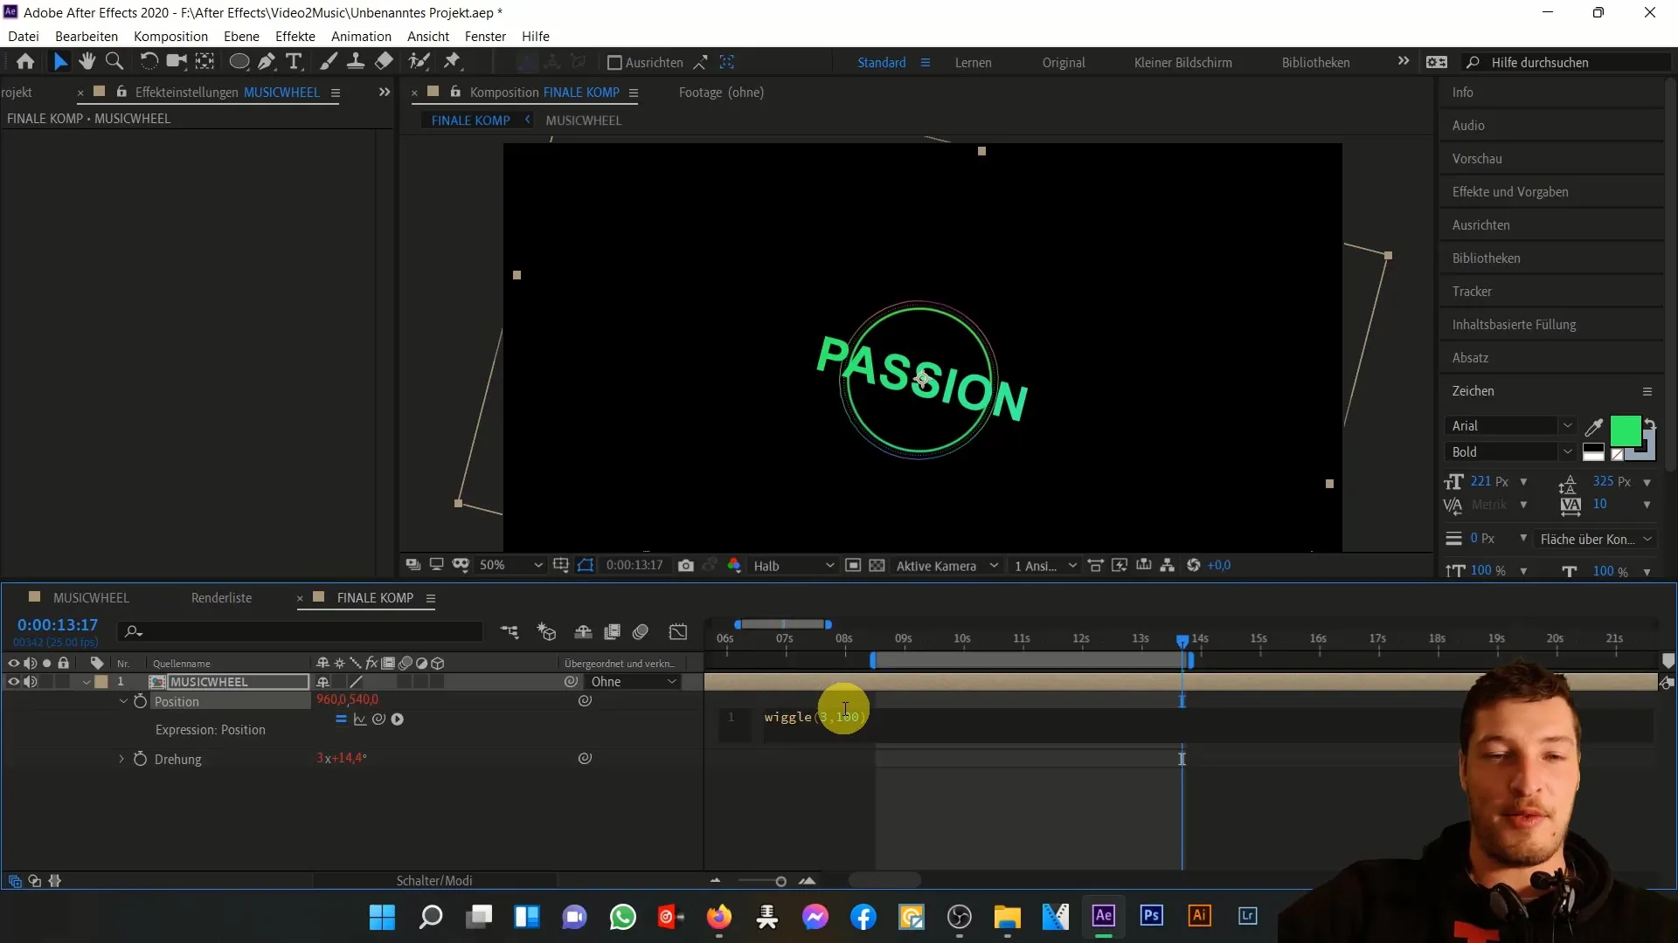Select the Eraser tool
1678x943 pixels.
coord(384,61)
